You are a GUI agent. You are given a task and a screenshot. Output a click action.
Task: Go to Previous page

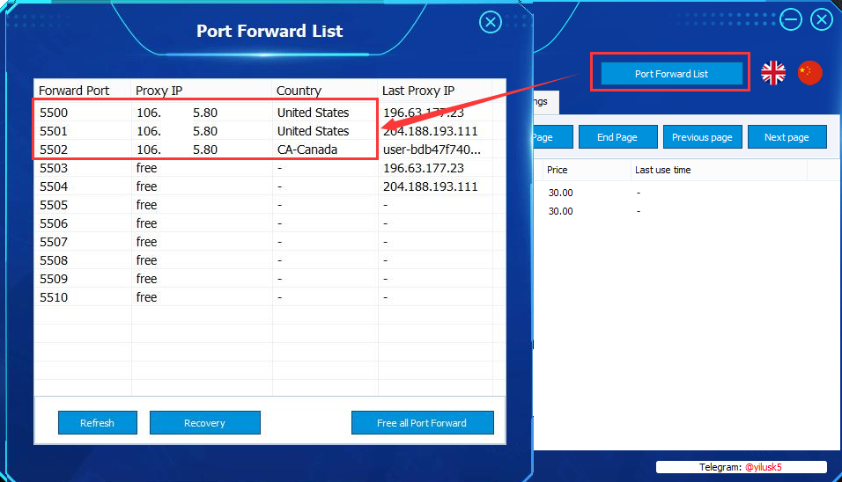tap(702, 136)
